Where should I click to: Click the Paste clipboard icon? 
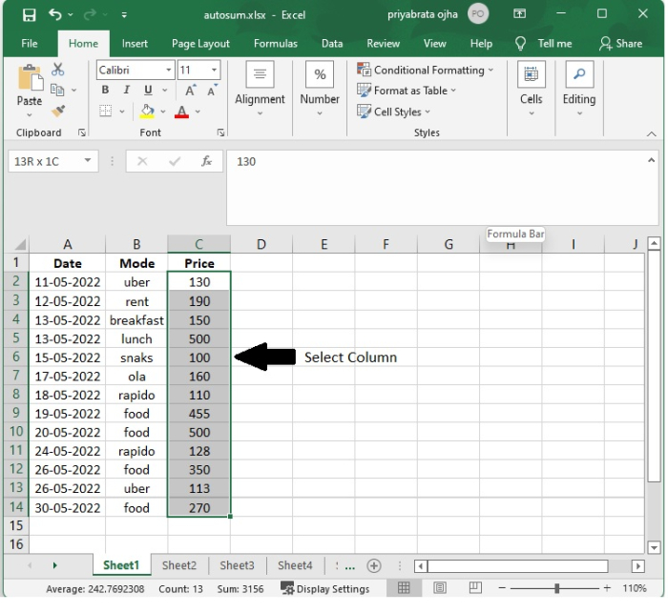click(30, 77)
